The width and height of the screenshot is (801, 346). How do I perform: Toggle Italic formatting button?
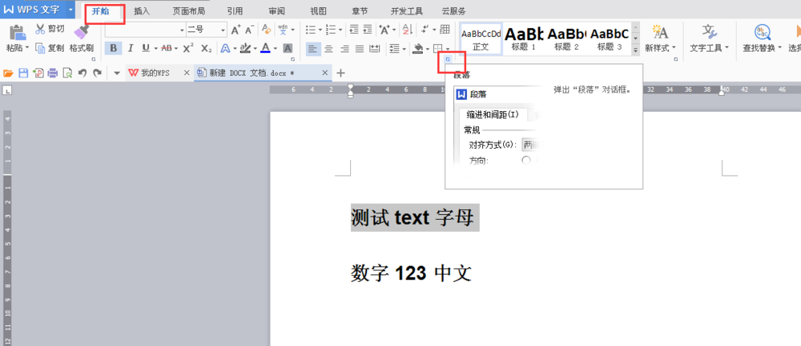coord(131,48)
